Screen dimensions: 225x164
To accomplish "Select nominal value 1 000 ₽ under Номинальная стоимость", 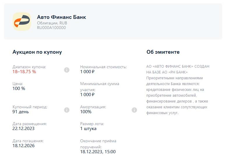I will point(87,72).
